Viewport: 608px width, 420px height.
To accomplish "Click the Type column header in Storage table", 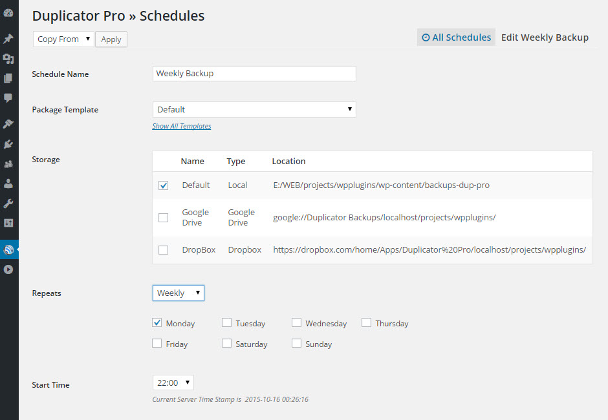I will (235, 161).
